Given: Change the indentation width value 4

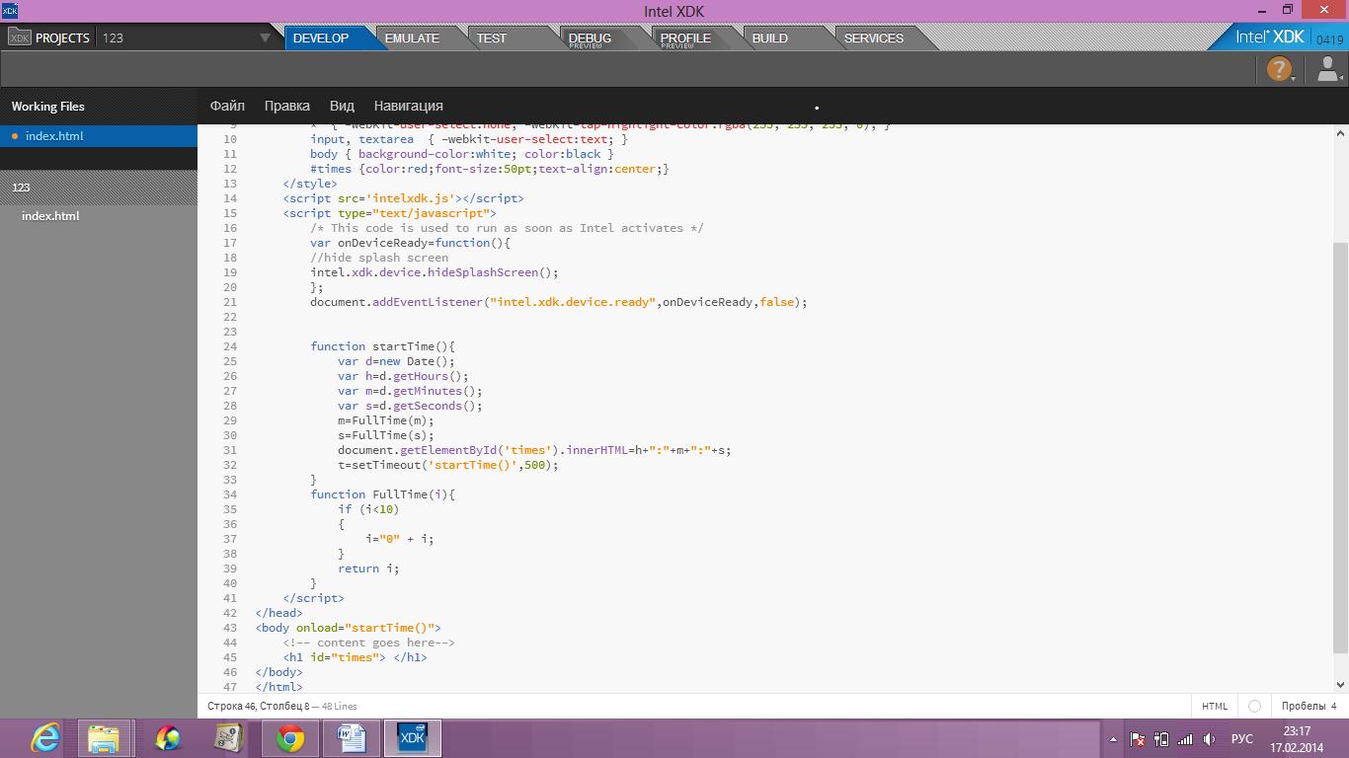Looking at the screenshot, I should pos(1333,706).
